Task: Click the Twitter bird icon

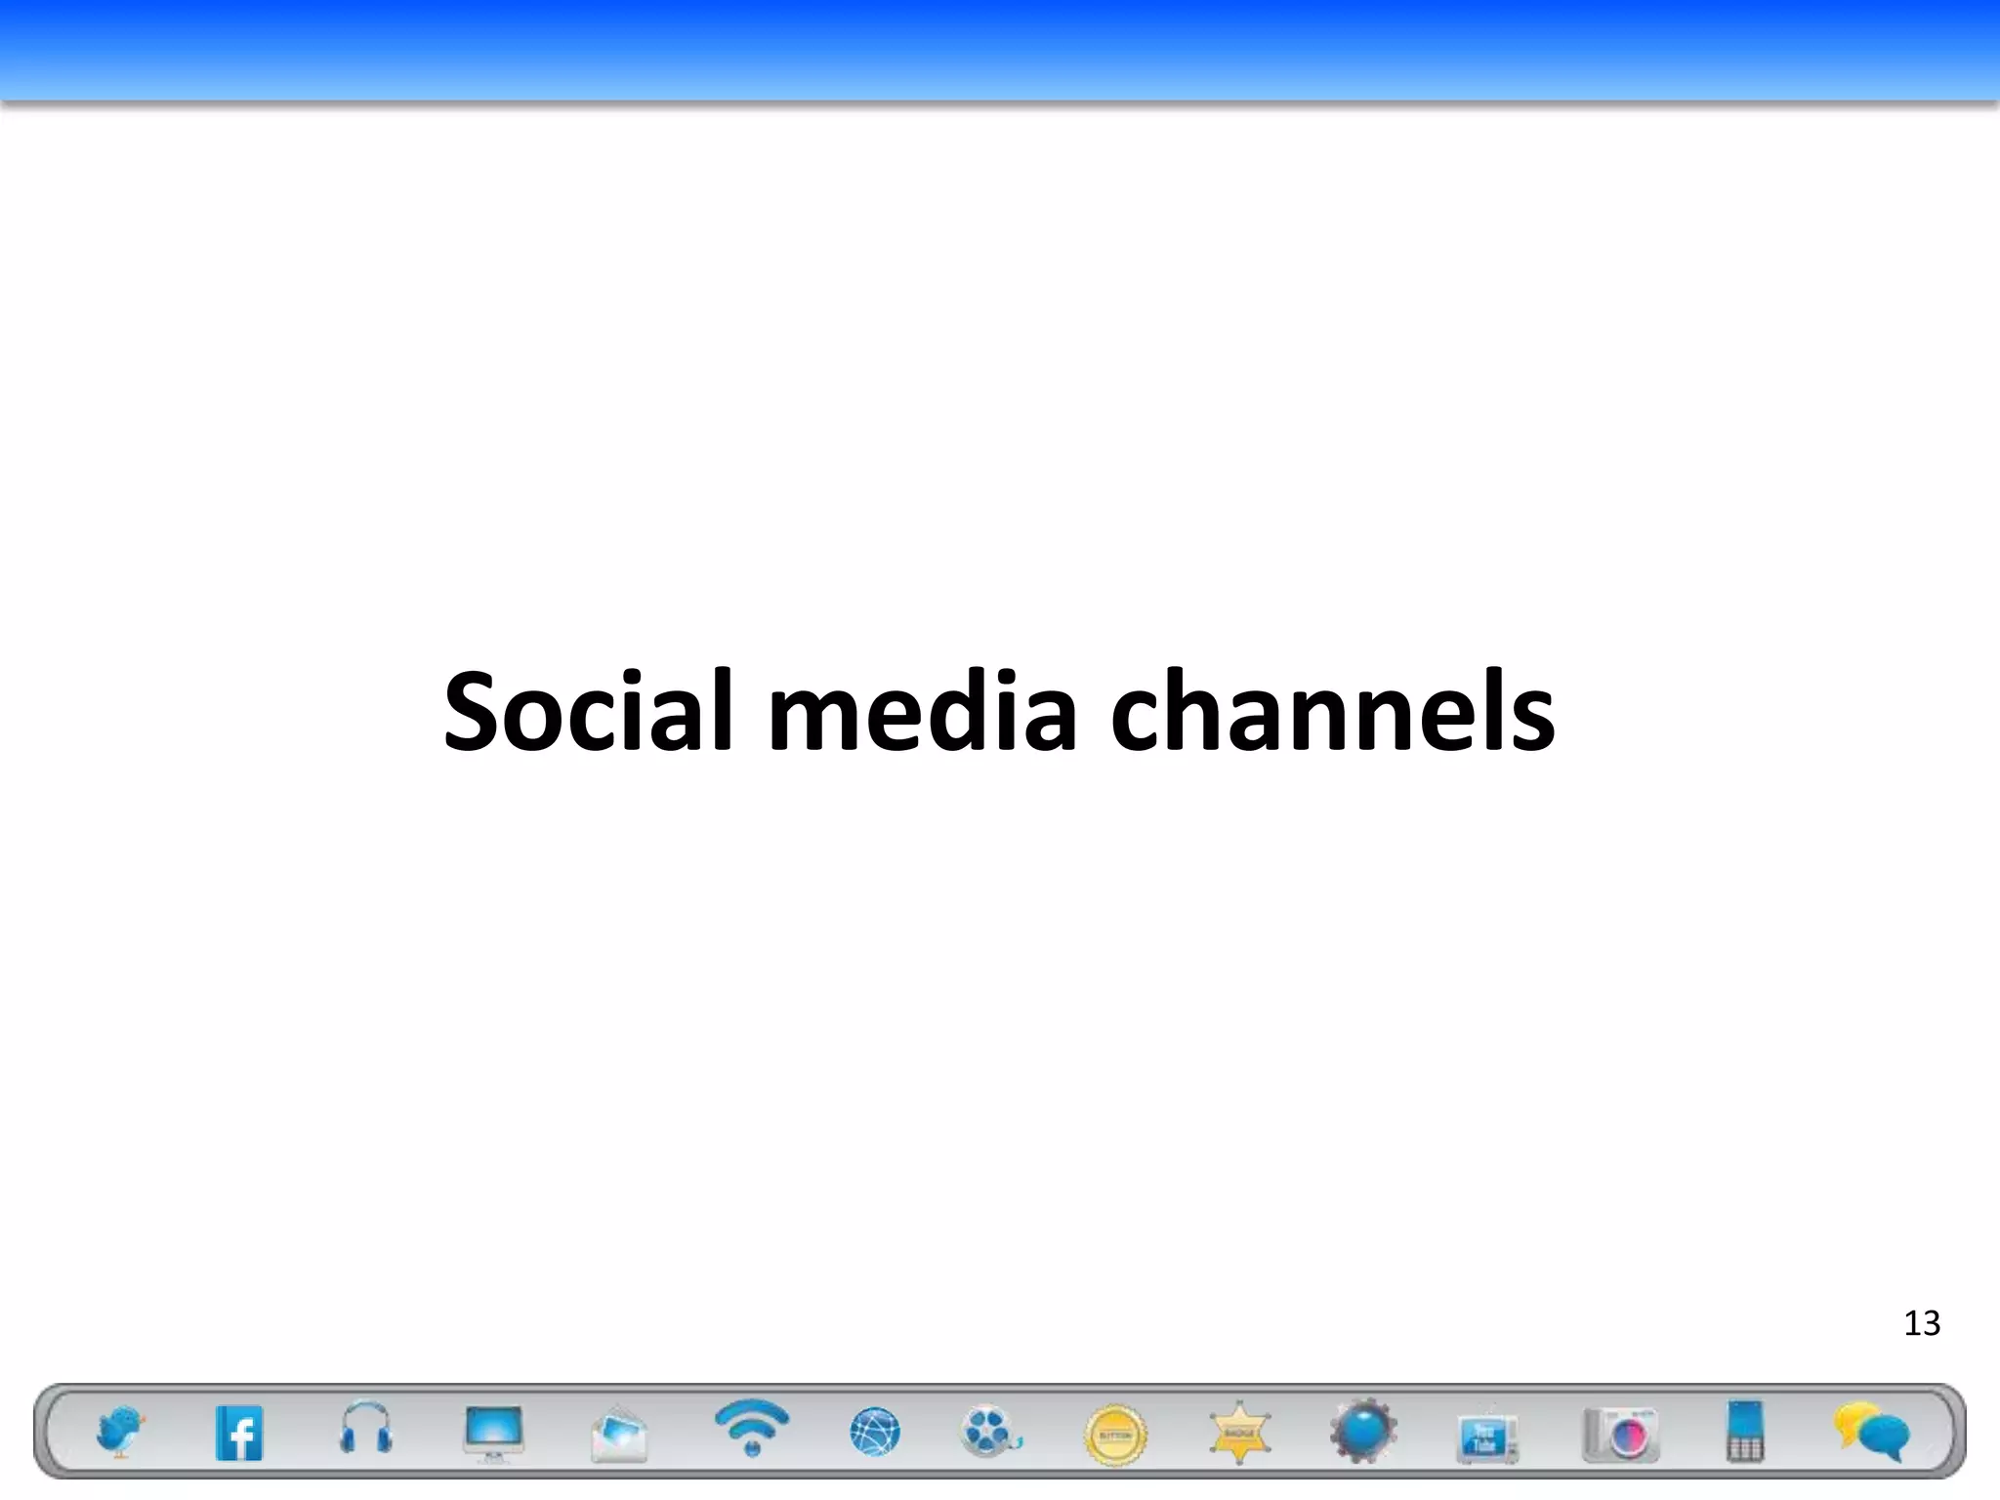Action: click(120, 1432)
